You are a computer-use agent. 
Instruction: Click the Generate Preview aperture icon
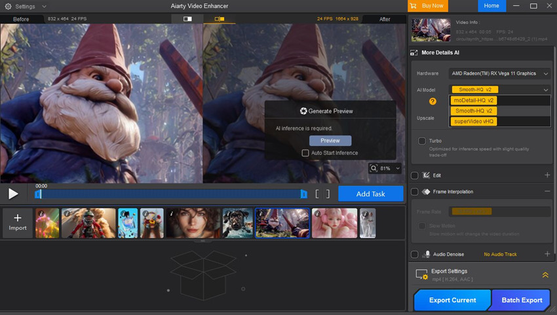coord(303,111)
